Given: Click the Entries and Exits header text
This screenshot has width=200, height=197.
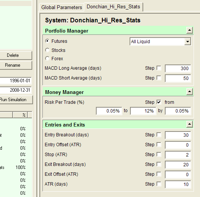Looking at the screenshot, I should pyautogui.click(x=65, y=125).
